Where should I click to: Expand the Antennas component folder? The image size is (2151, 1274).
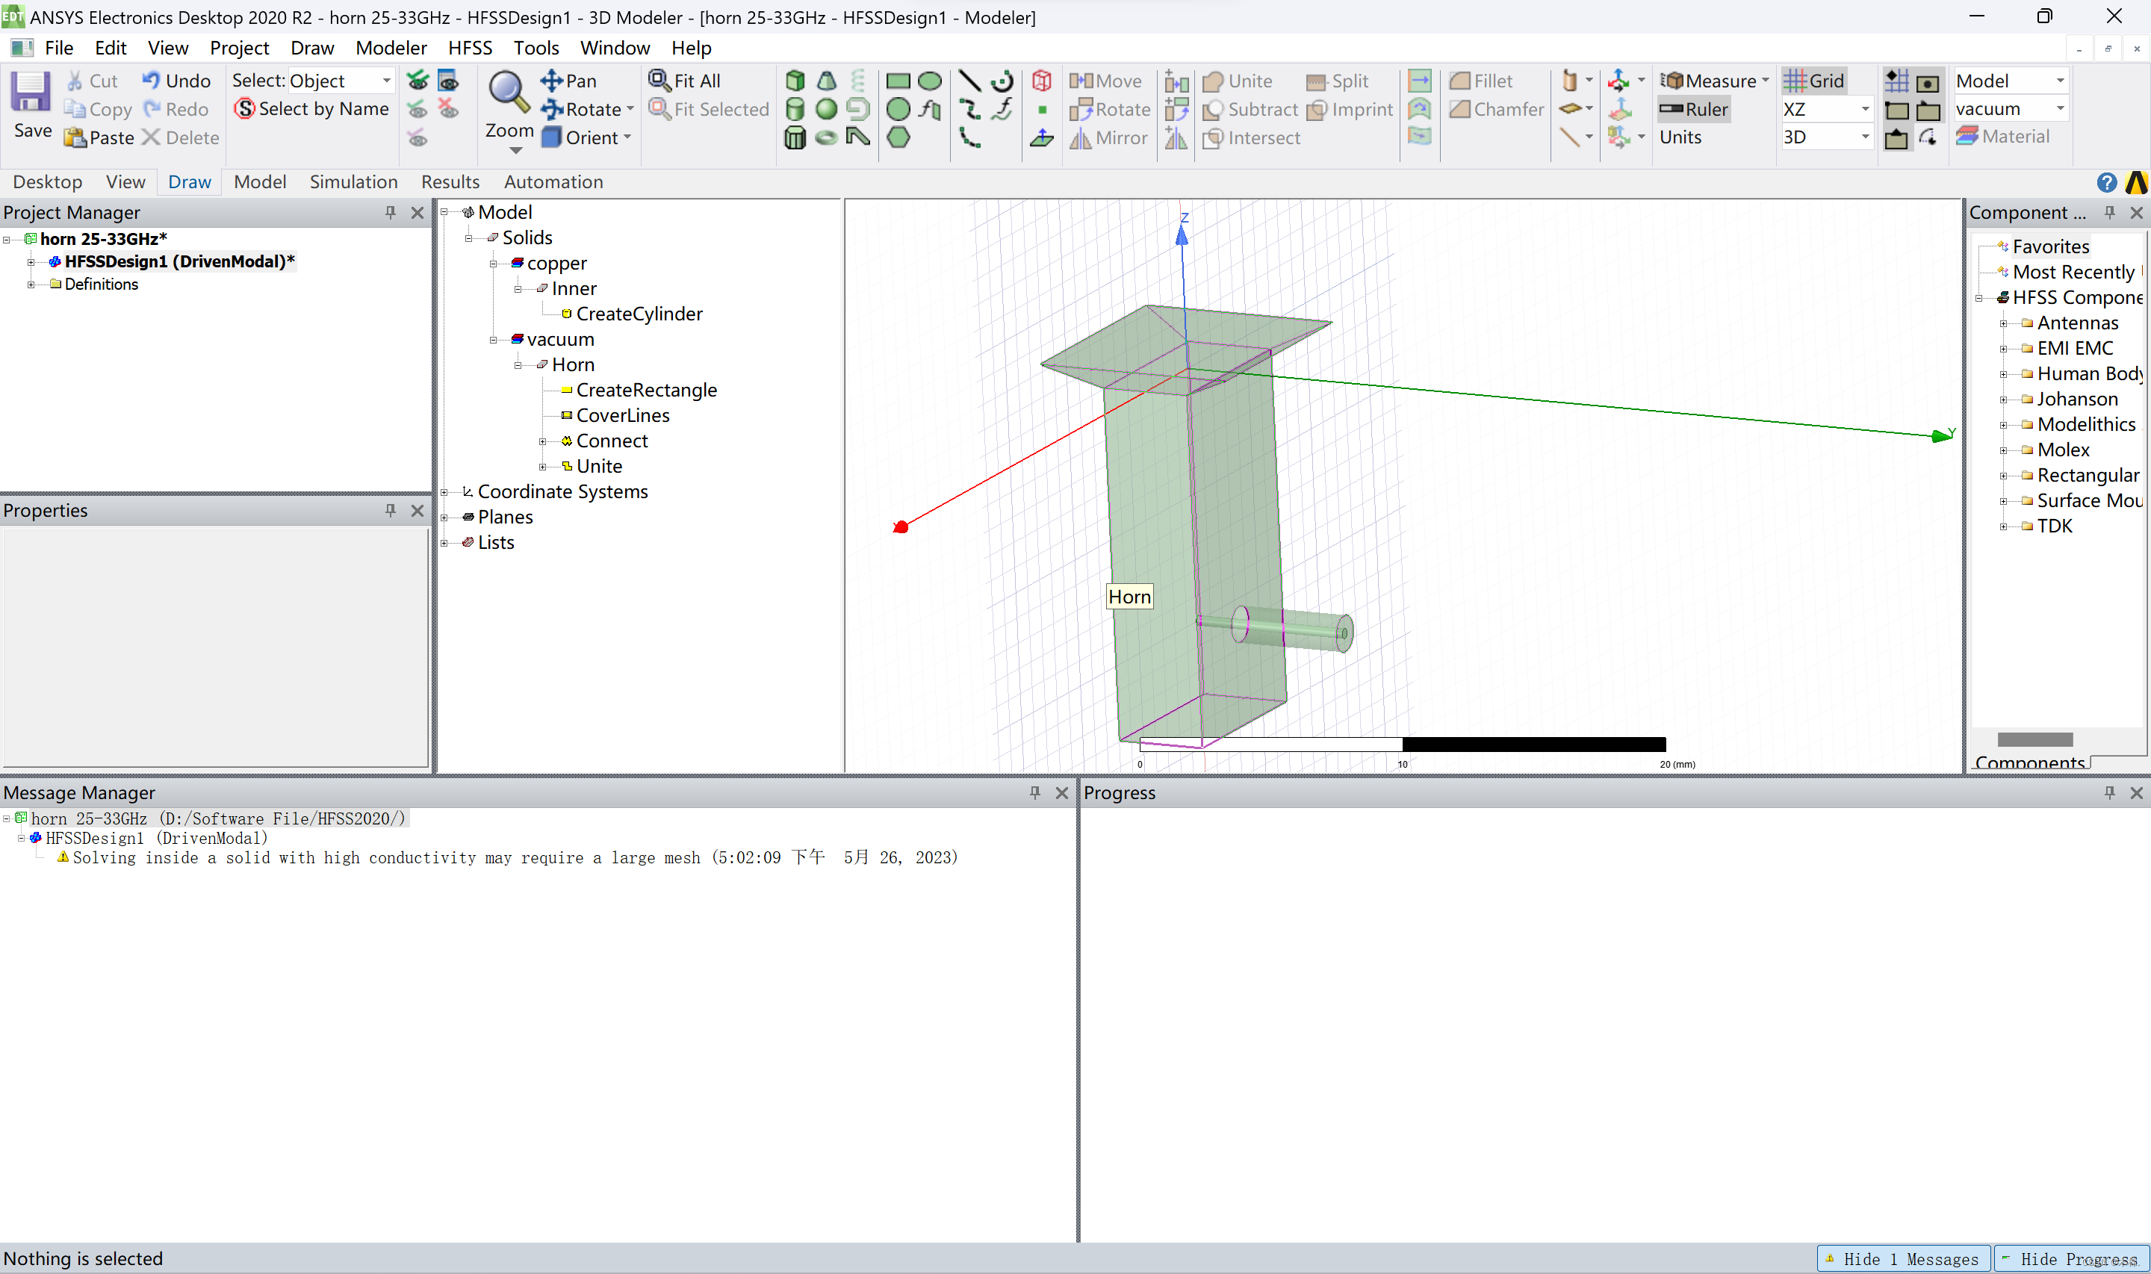tap(2003, 323)
